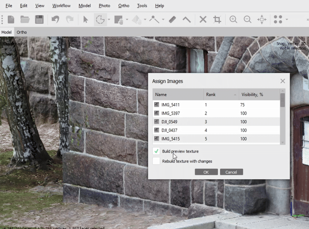
Task: Reset view with the crosshair icon
Action: point(262,20)
